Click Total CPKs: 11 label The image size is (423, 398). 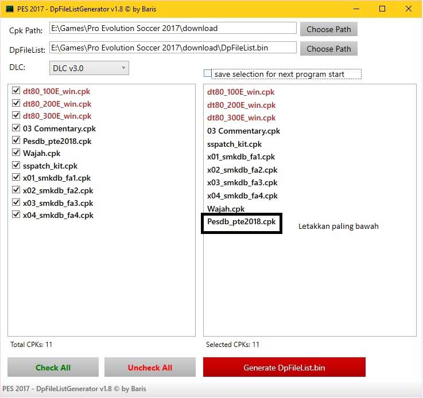32,344
